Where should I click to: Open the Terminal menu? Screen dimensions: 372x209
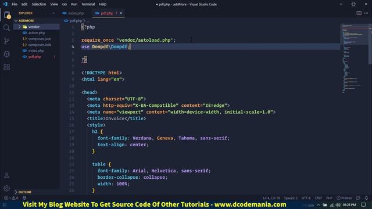click(88, 4)
